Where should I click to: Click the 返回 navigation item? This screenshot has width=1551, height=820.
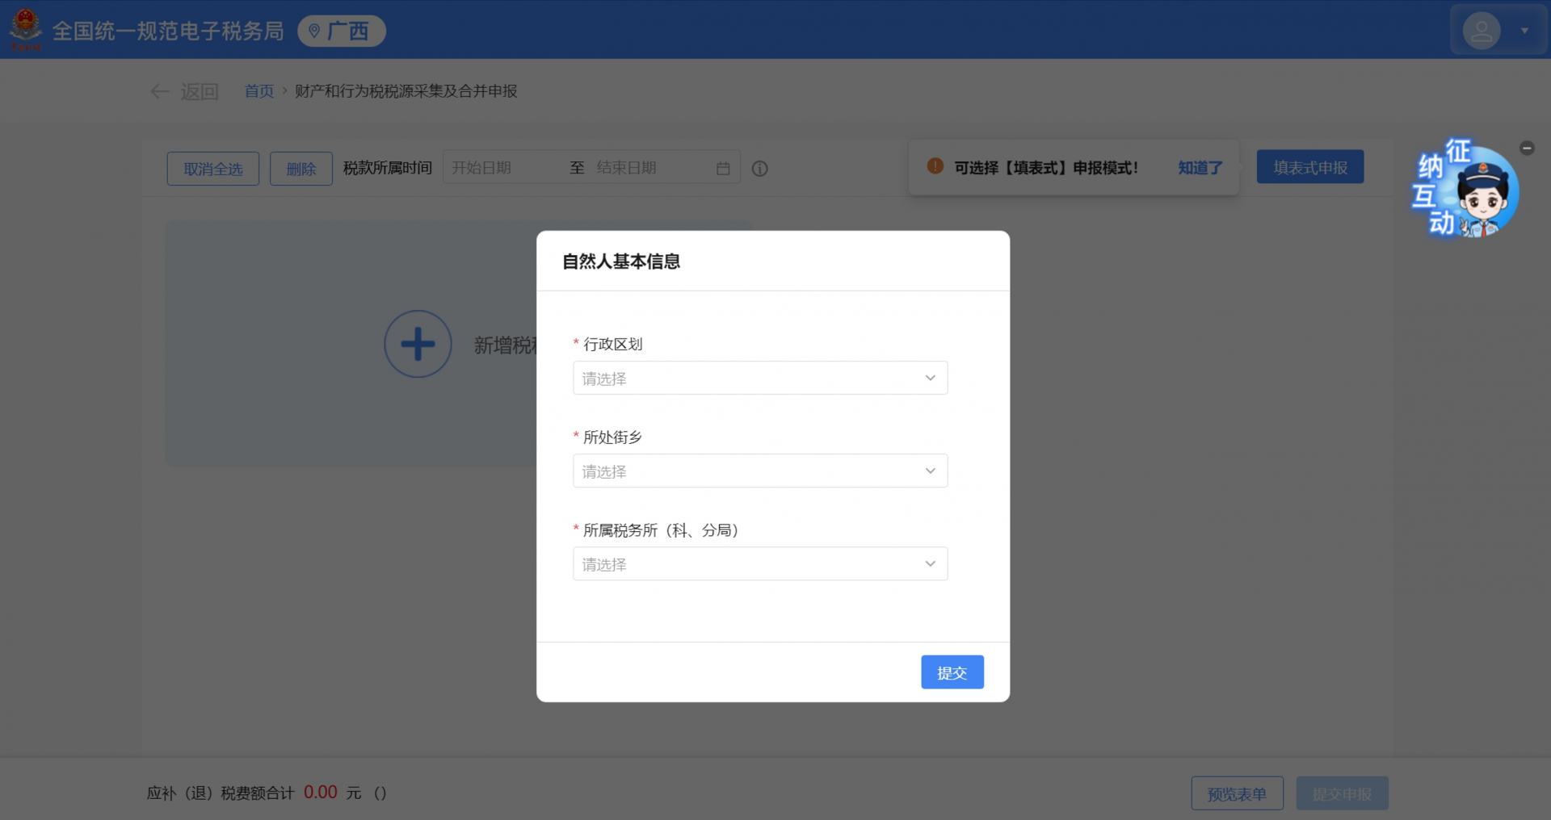coord(199,91)
